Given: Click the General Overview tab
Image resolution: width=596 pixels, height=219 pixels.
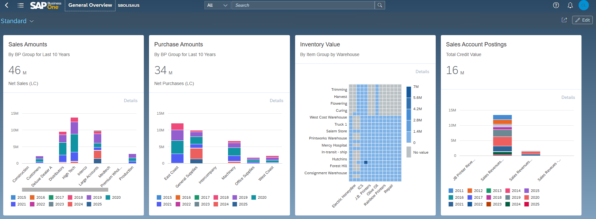Looking at the screenshot, I should point(90,5).
